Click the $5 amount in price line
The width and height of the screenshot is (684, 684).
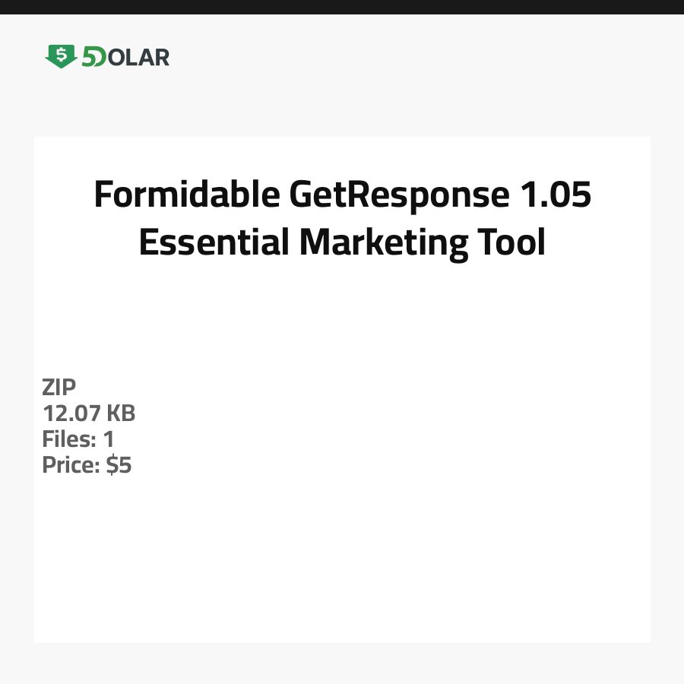[119, 465]
